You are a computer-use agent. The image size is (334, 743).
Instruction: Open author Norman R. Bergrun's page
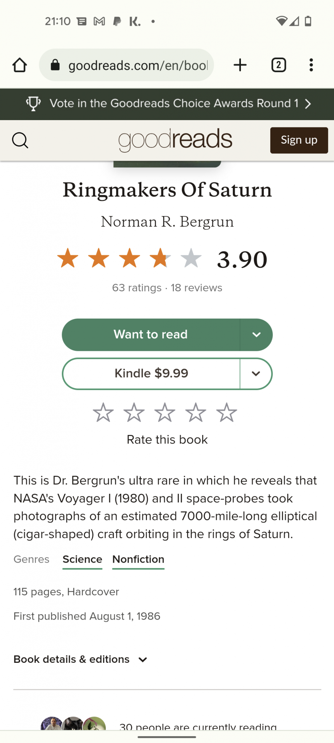(x=167, y=222)
